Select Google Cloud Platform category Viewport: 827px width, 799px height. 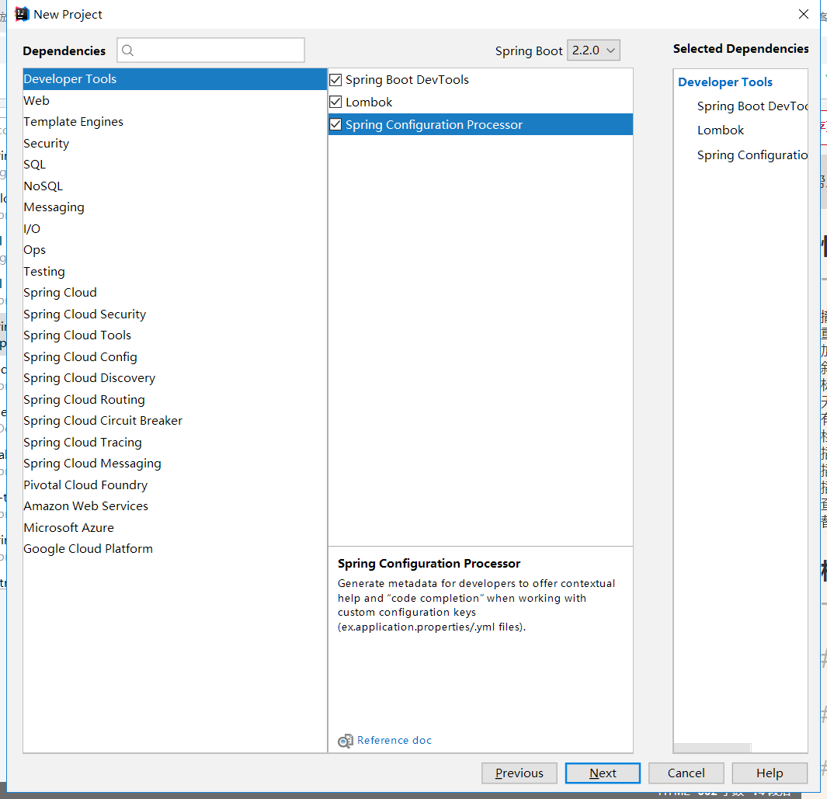(x=175, y=549)
